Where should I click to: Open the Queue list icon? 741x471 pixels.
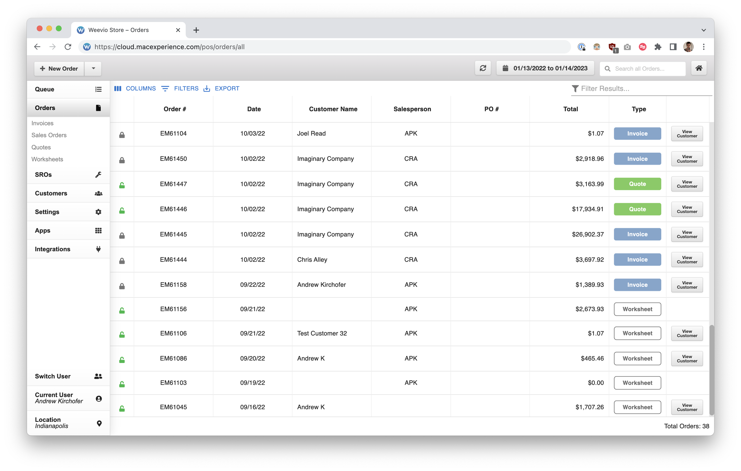(x=98, y=89)
